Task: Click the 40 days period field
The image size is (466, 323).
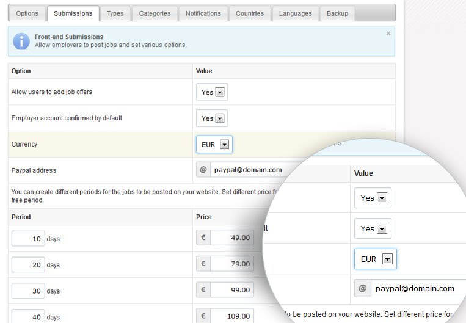Action: pyautogui.click(x=28, y=316)
